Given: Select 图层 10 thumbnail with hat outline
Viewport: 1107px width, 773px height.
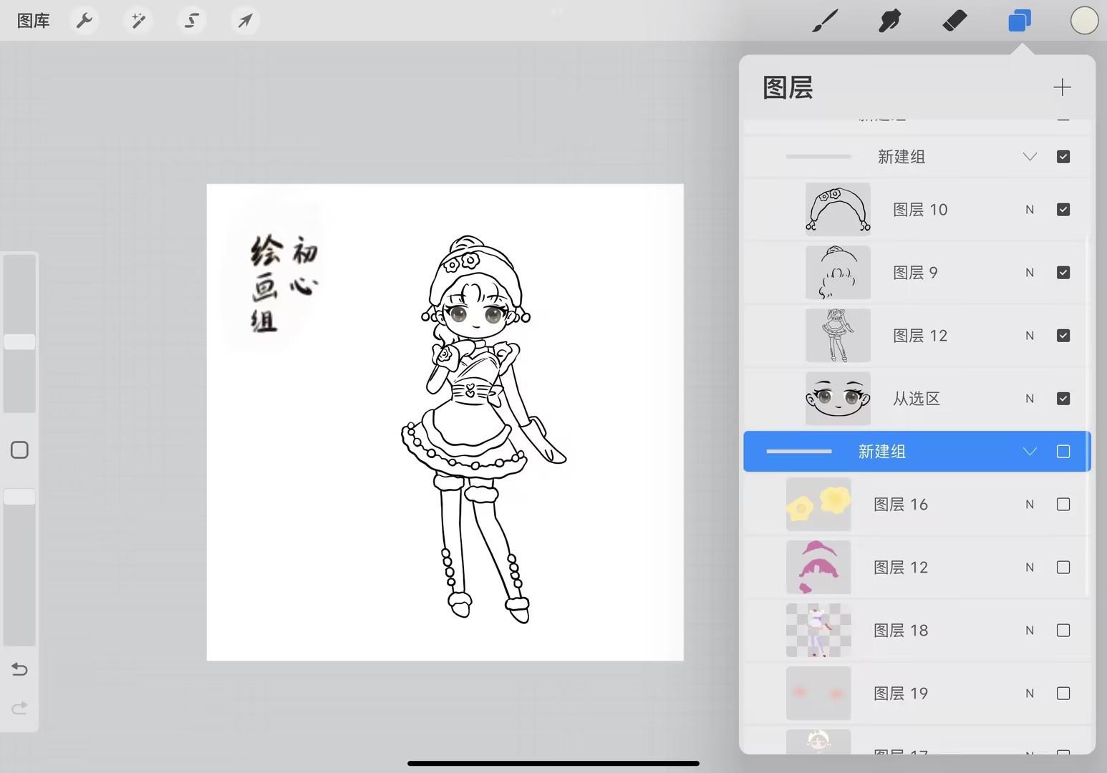Looking at the screenshot, I should [x=838, y=210].
